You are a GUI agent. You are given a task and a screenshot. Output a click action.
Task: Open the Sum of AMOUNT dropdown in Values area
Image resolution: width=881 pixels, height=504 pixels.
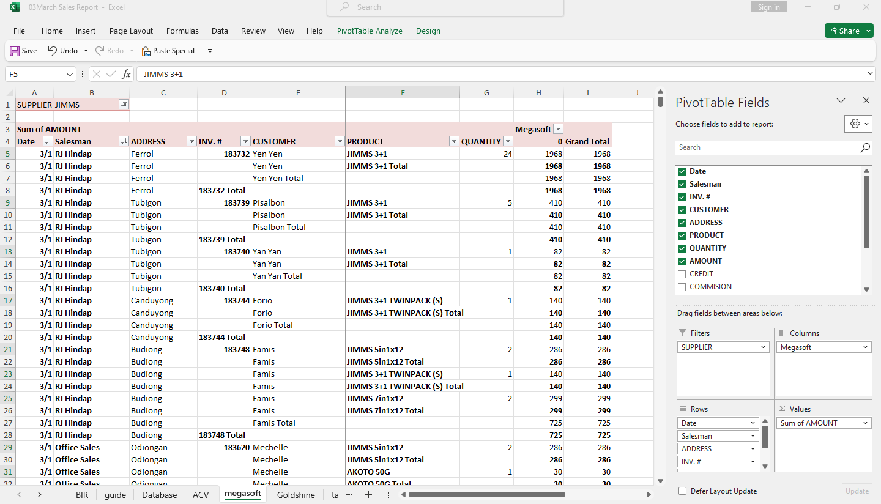866,423
